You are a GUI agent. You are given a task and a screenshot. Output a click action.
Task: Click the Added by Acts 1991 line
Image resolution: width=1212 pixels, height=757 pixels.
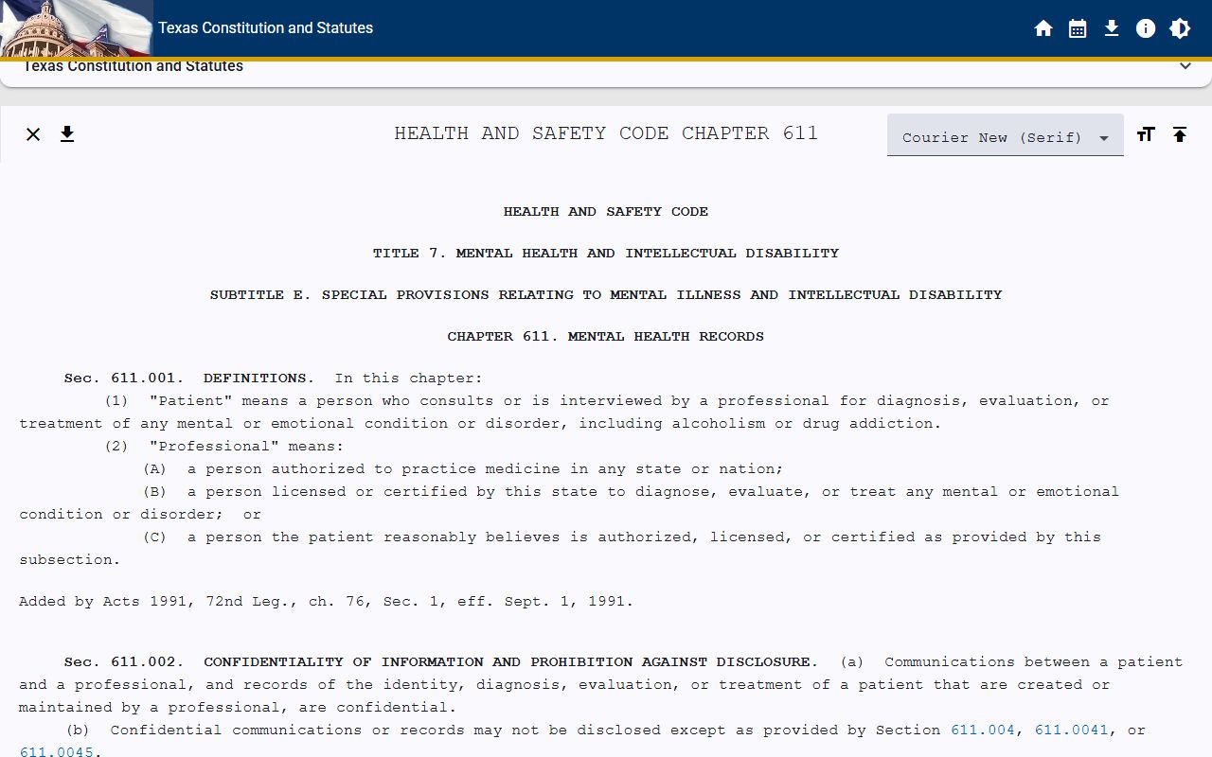pos(327,602)
